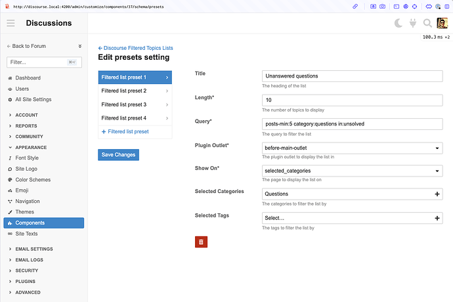Click the camera icon in browser bar
This screenshot has height=302, width=453.
(x=382, y=7)
